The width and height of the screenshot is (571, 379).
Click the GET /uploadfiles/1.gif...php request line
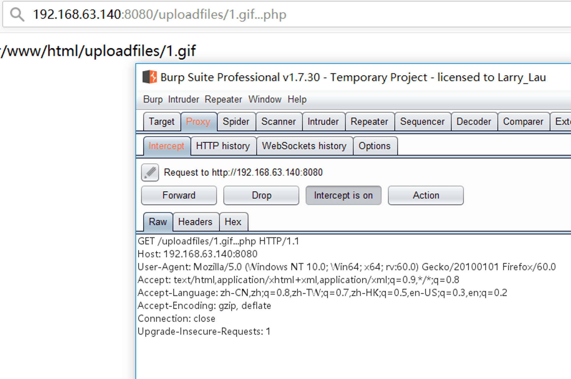[218, 241]
